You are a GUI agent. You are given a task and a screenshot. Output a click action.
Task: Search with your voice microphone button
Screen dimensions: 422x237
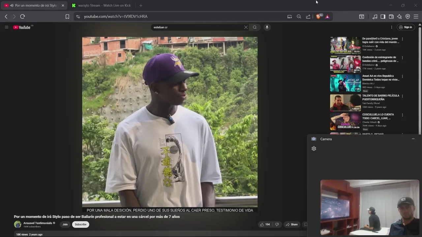coord(267,27)
